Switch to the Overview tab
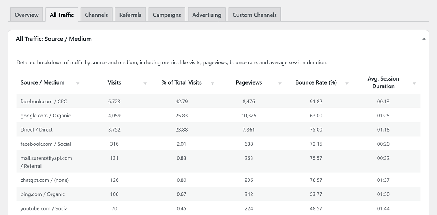 (x=26, y=15)
